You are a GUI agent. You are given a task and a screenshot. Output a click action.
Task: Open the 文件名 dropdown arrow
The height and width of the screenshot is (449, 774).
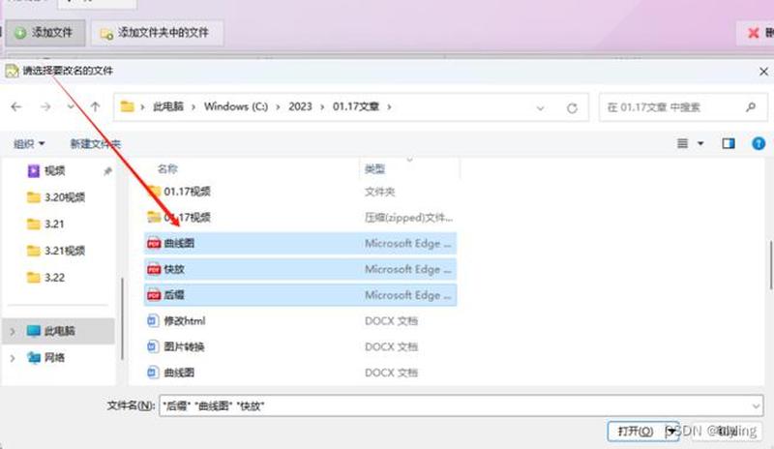pos(756,406)
